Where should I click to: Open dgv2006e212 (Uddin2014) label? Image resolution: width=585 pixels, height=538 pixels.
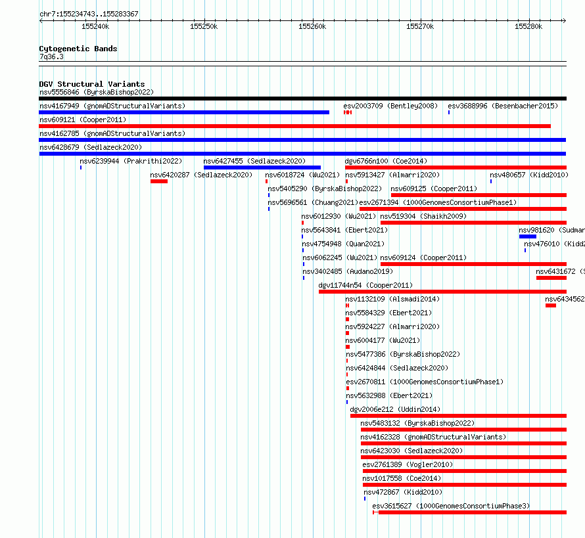point(395,409)
